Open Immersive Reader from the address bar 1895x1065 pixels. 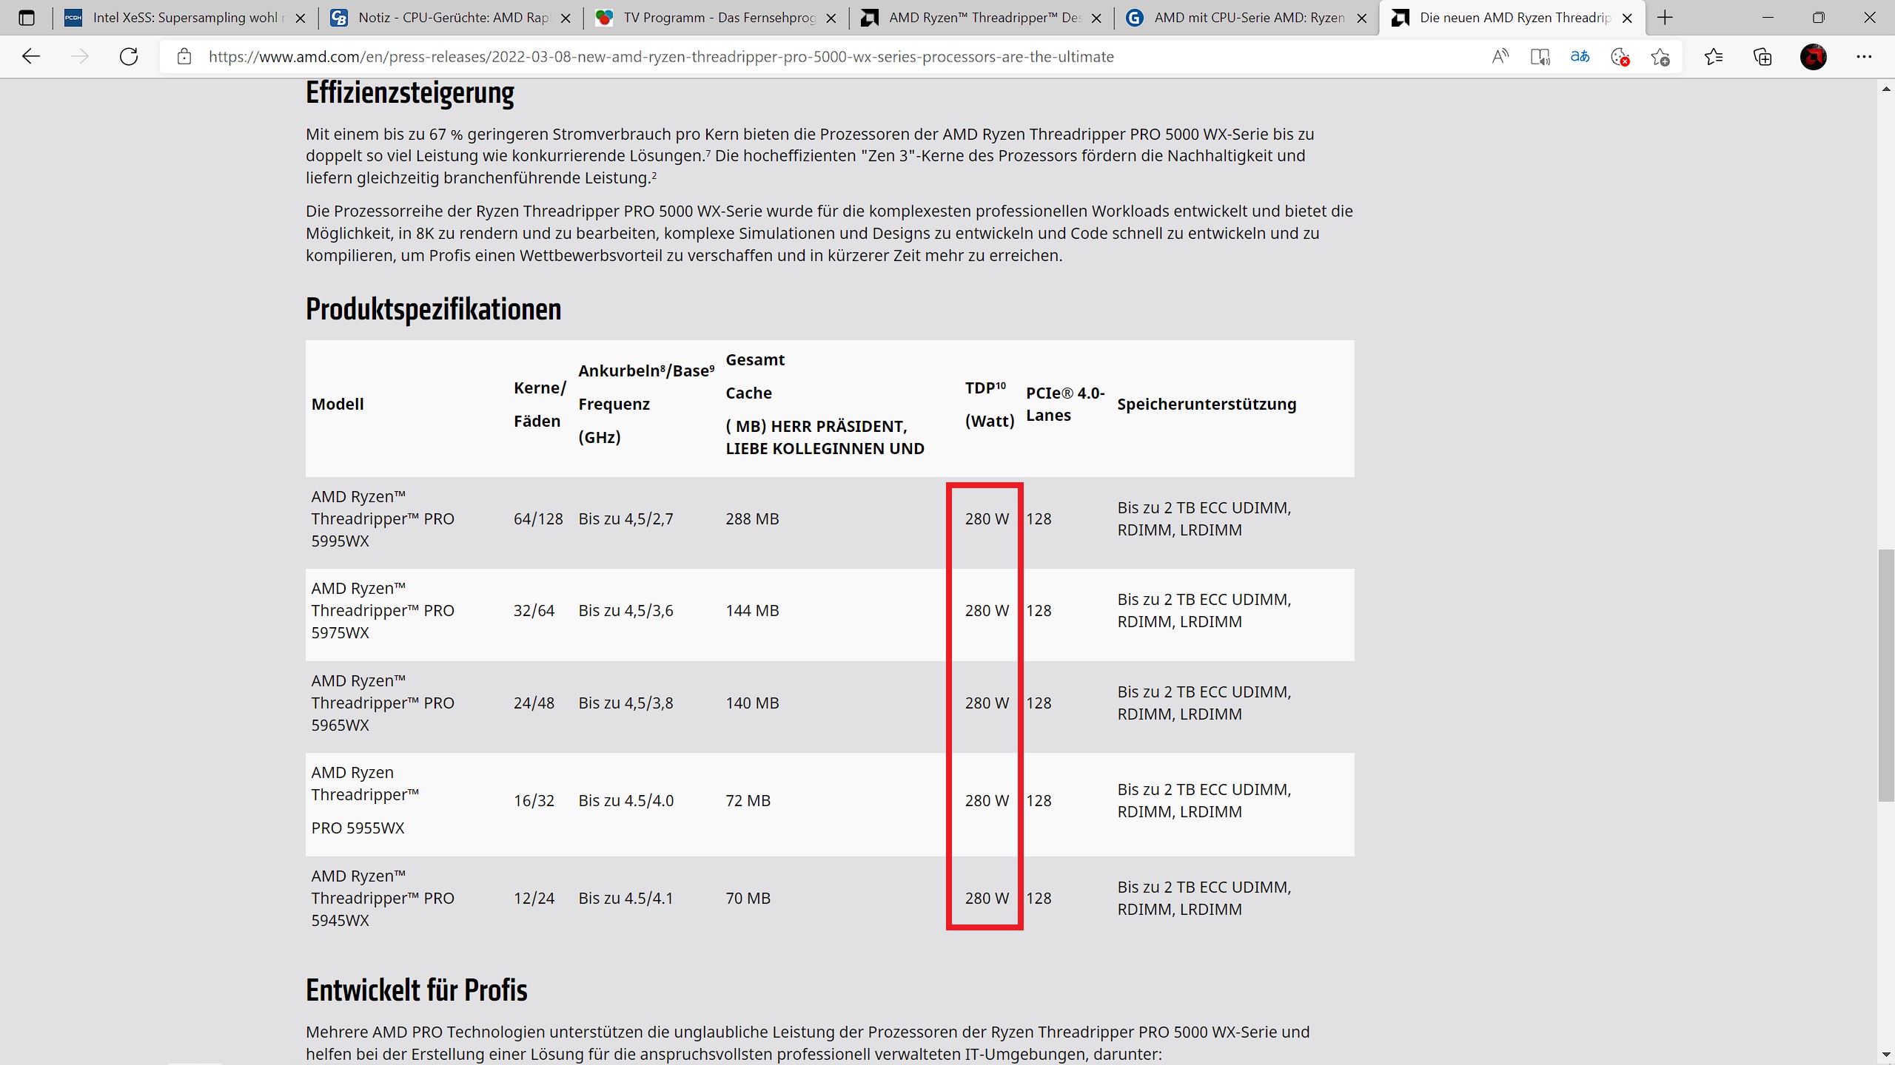(1540, 57)
